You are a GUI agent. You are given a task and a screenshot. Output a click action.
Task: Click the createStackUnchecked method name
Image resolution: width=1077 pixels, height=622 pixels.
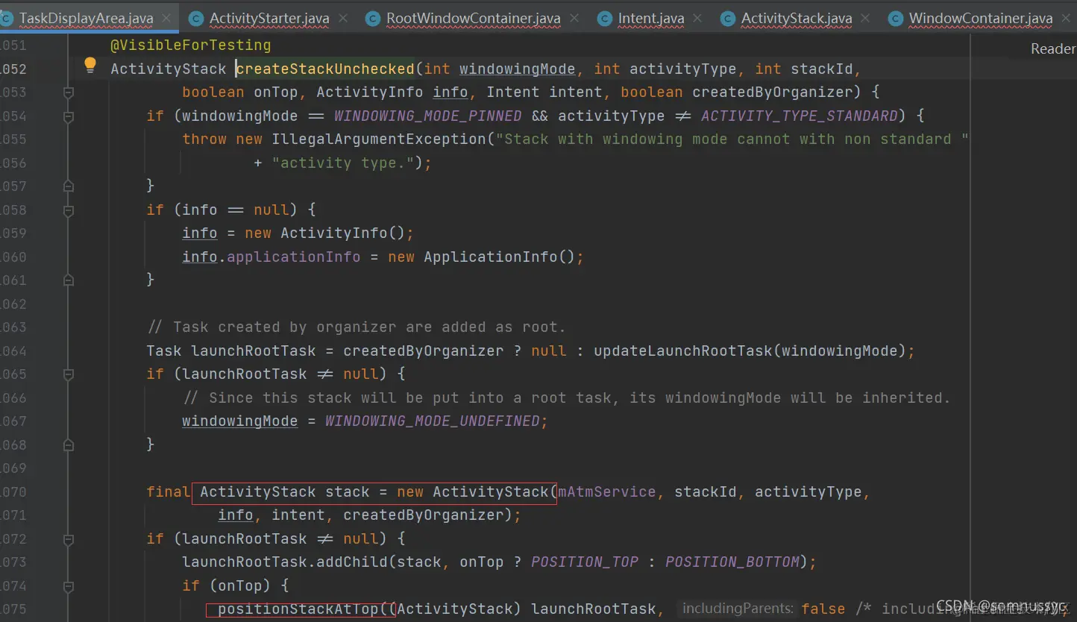[325, 69]
